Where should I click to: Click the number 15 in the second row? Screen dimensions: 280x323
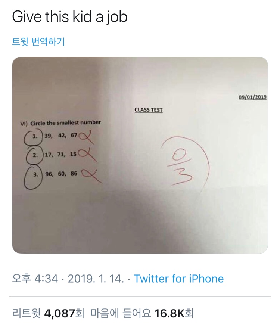click(x=73, y=154)
